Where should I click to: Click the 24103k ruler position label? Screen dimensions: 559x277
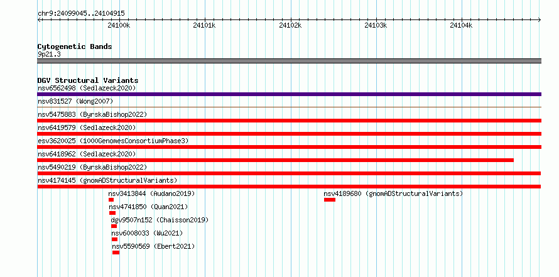(376, 25)
